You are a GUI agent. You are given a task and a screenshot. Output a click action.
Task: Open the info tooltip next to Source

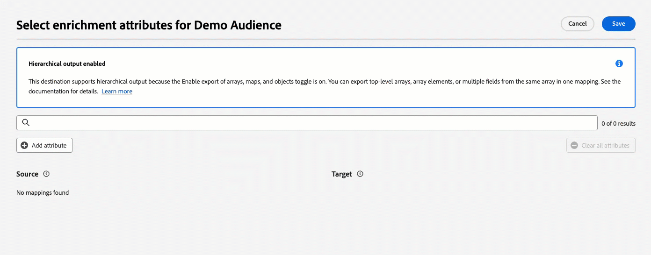pos(46,174)
